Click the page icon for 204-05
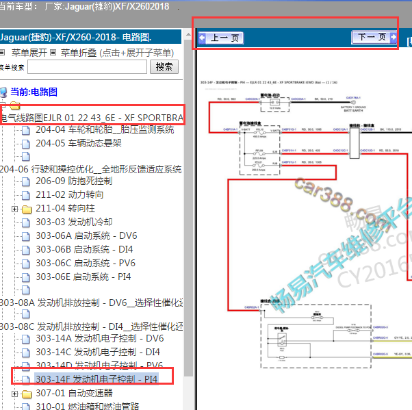Viewport: 412px width, 410px height. tap(26, 144)
